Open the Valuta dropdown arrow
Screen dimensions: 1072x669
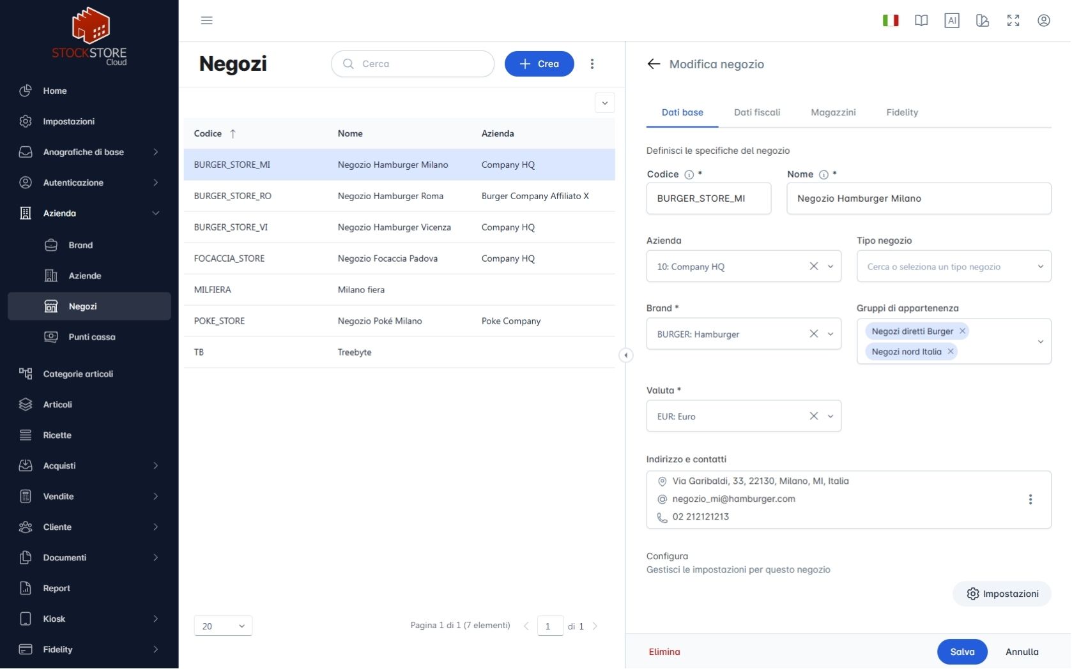(x=831, y=416)
